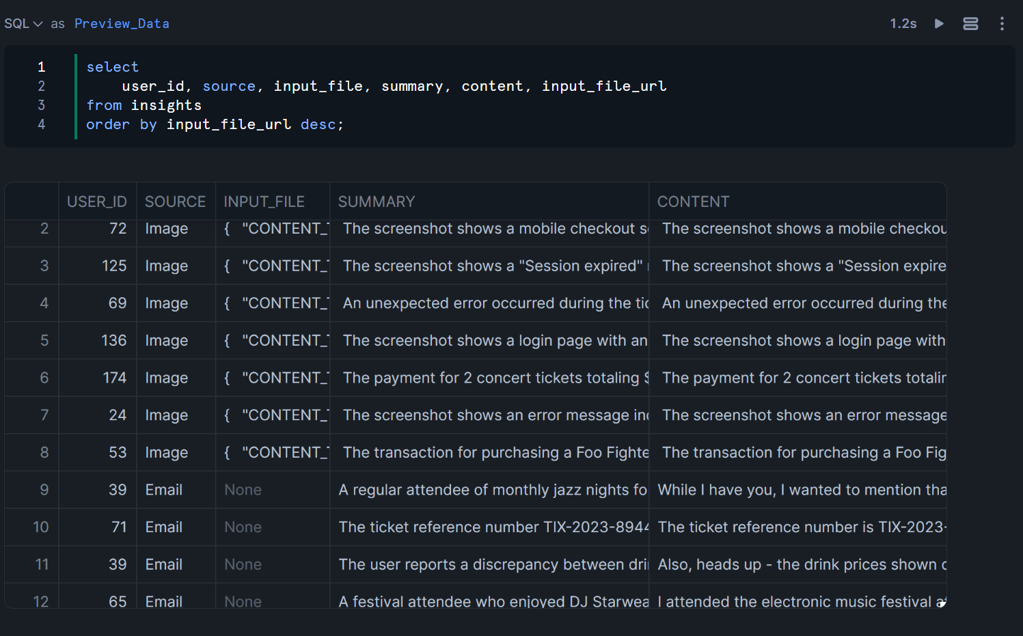Viewport: 1023px width, 636px height.
Task: Select summary 'An unexpected error occurred during'
Action: (x=489, y=303)
